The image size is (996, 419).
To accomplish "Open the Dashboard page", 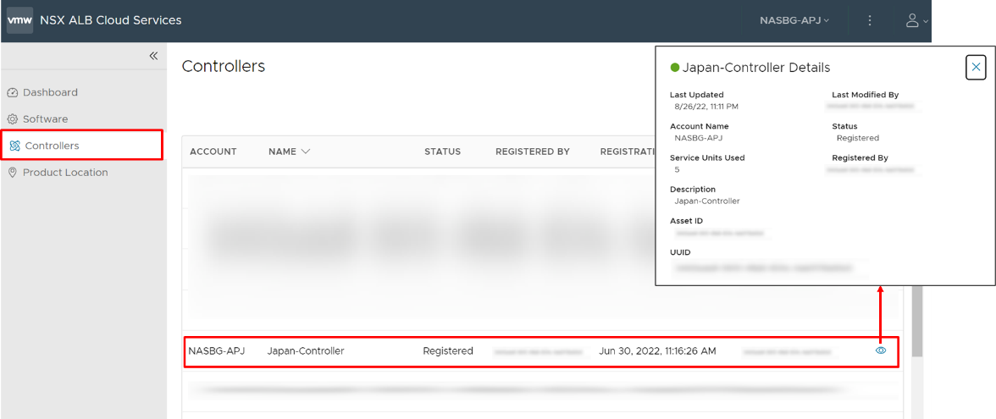I will point(50,93).
